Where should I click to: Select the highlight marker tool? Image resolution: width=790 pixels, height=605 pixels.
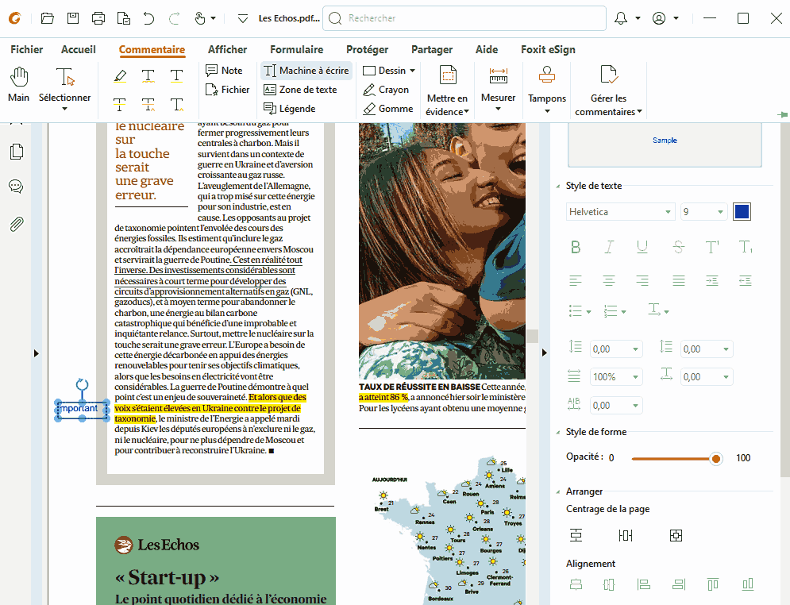[x=120, y=76]
